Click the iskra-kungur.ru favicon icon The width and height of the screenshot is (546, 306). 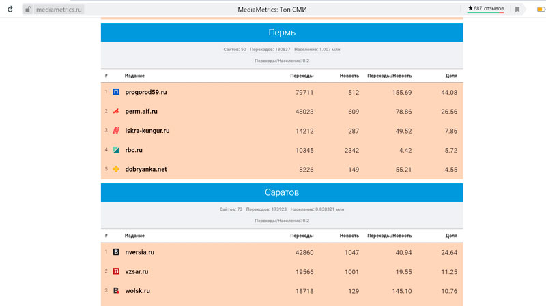coord(116,131)
